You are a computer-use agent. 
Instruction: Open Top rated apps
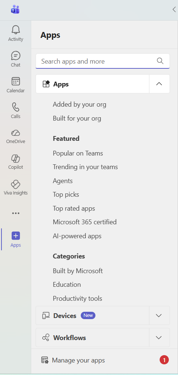click(74, 208)
